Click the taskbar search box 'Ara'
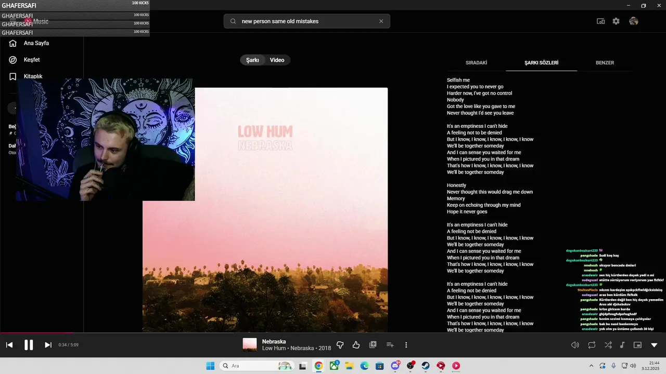This screenshot has width=666, height=374. (258, 366)
